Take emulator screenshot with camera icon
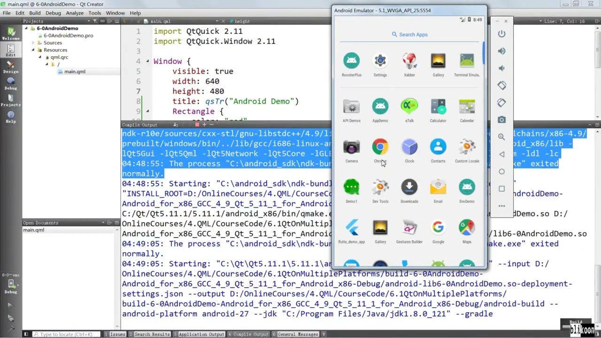This screenshot has height=338, width=601. coord(501,120)
